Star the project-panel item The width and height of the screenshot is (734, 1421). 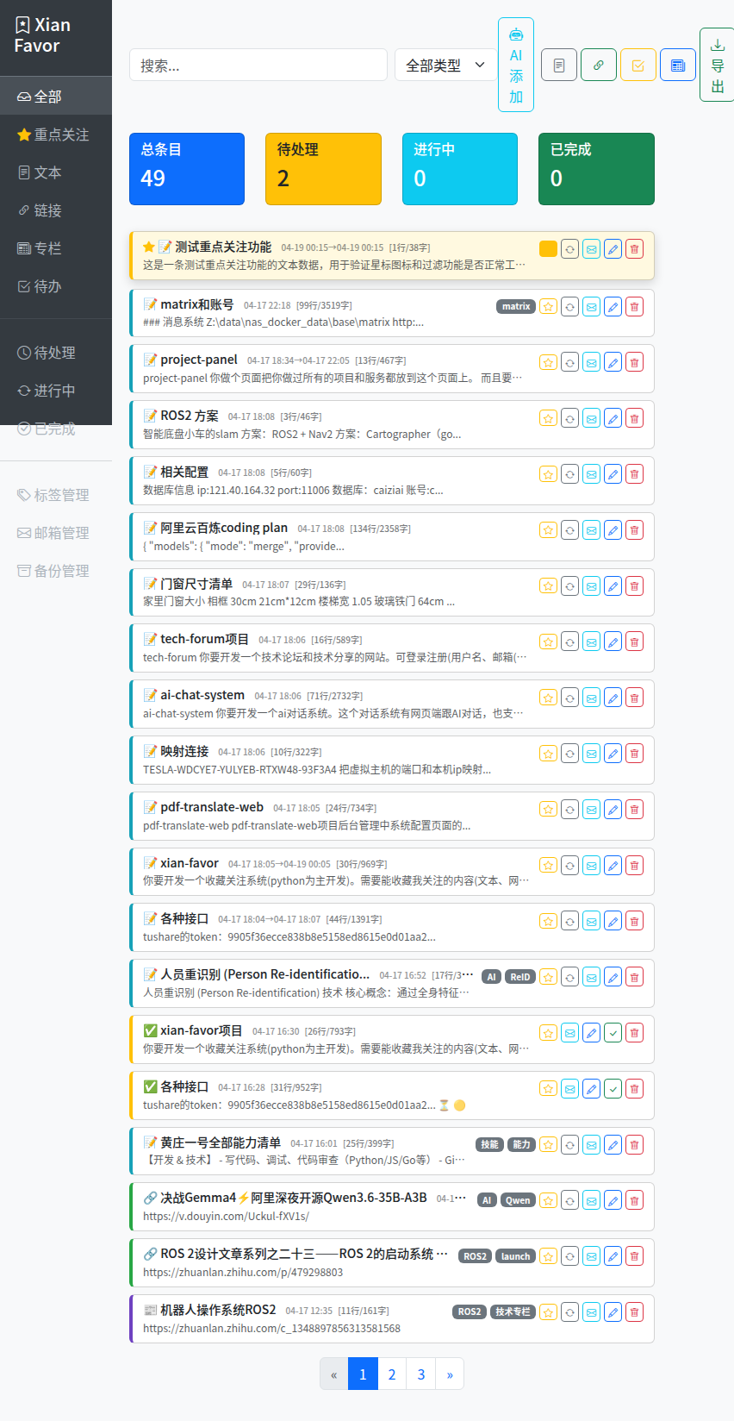click(x=548, y=362)
